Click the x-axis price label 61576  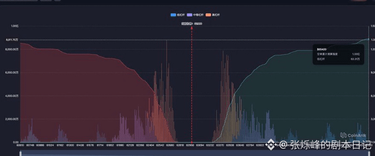90,145
